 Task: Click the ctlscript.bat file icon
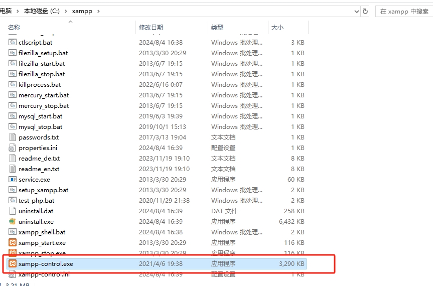click(x=13, y=42)
